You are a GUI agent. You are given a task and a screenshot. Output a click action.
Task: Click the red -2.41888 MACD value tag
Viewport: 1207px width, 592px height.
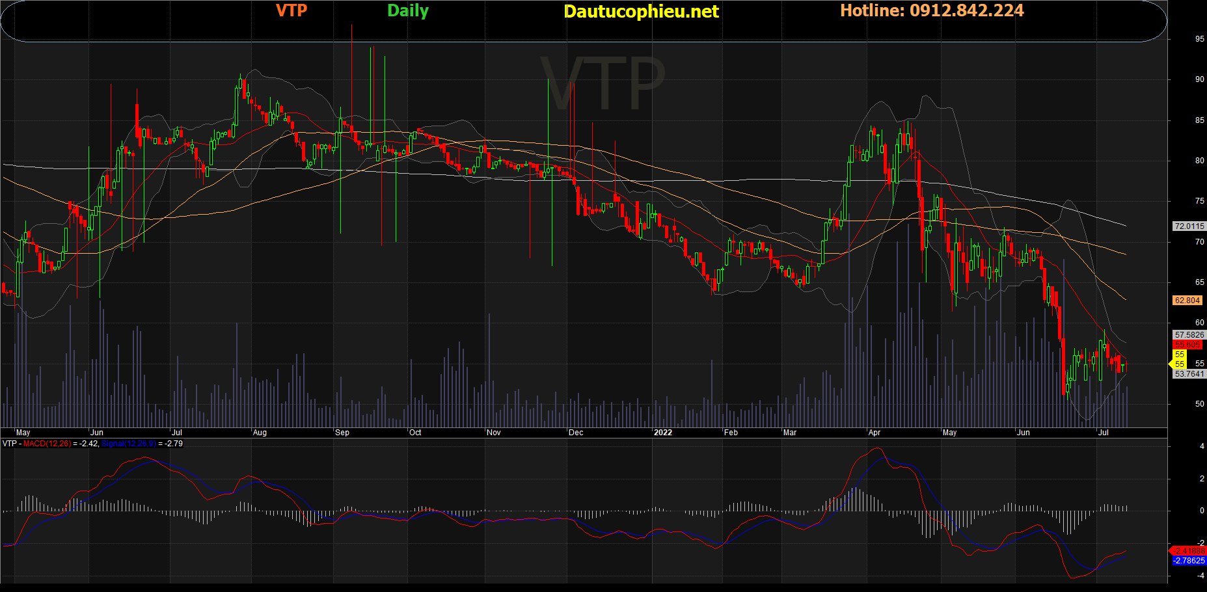(x=1189, y=551)
